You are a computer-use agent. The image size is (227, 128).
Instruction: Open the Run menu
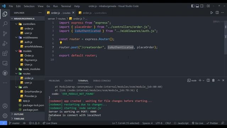click(55, 6)
